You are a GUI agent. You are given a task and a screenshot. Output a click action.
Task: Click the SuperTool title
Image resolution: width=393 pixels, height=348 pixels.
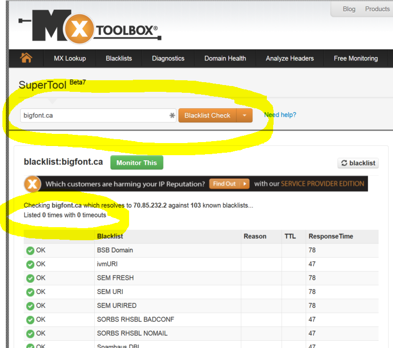(x=43, y=85)
